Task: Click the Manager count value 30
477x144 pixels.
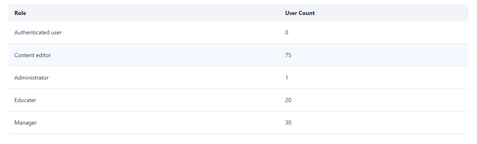Action: pos(288,123)
